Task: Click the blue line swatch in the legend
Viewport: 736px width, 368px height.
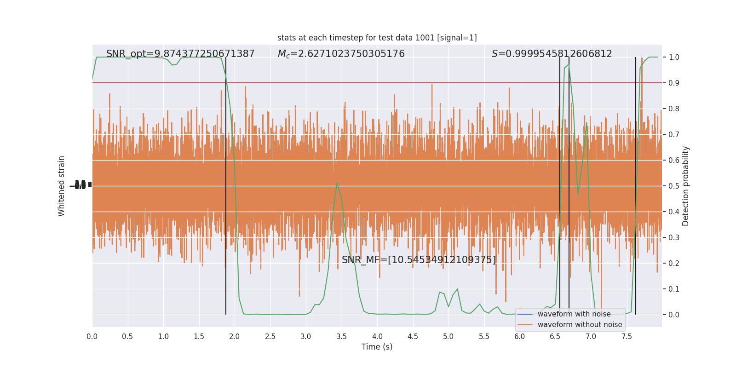Action: click(x=525, y=314)
